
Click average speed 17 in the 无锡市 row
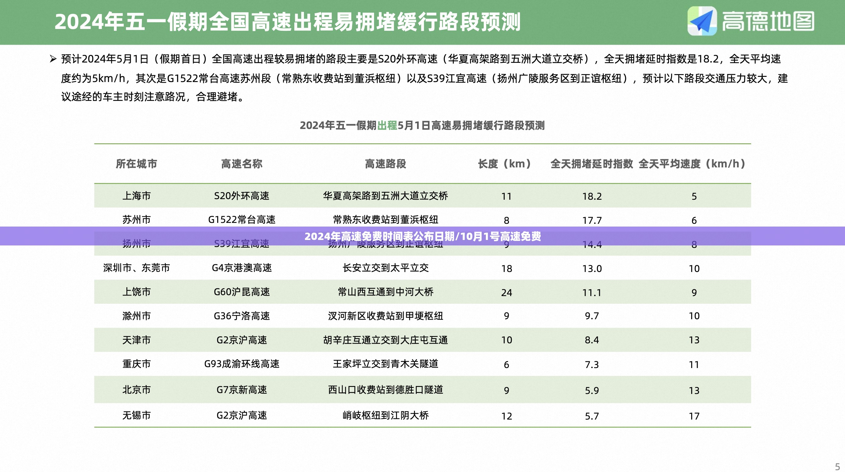[694, 416]
